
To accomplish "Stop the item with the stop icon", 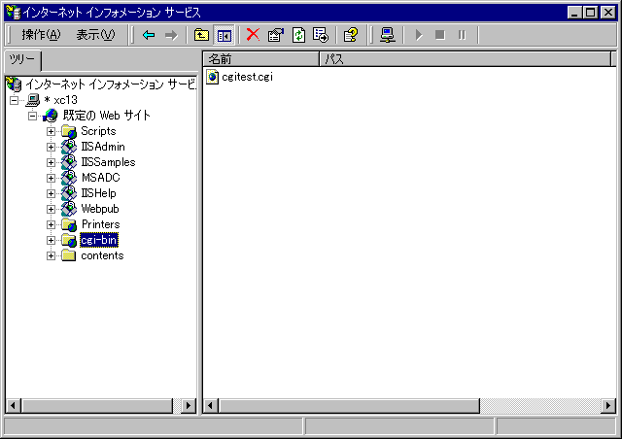I will [x=439, y=35].
